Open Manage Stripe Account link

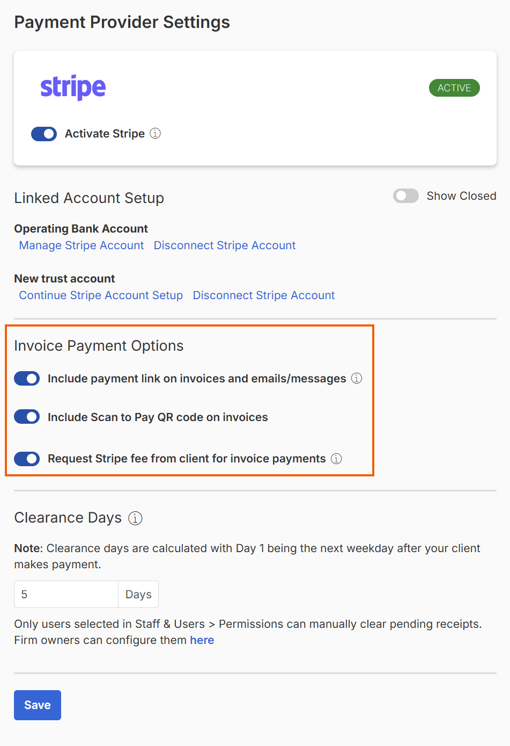82,245
